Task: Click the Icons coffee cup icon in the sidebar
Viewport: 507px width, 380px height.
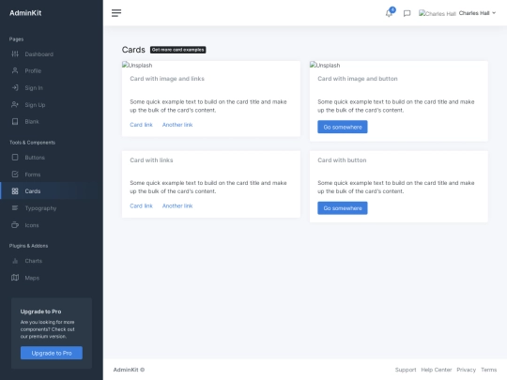Action: (x=15, y=225)
